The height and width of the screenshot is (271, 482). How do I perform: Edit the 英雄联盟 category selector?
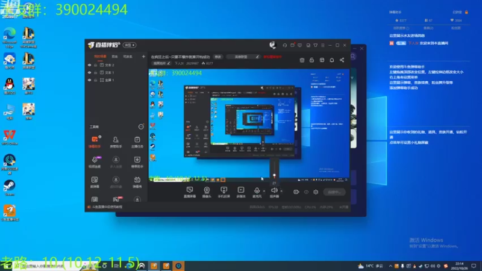click(243, 57)
